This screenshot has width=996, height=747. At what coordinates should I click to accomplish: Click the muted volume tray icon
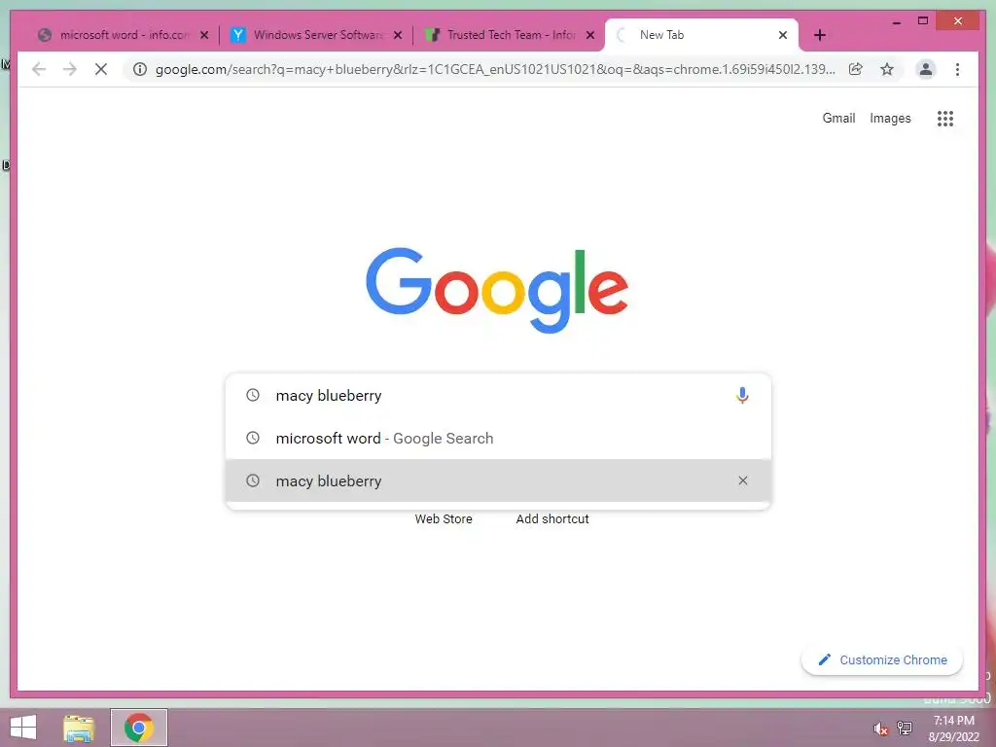(x=880, y=729)
